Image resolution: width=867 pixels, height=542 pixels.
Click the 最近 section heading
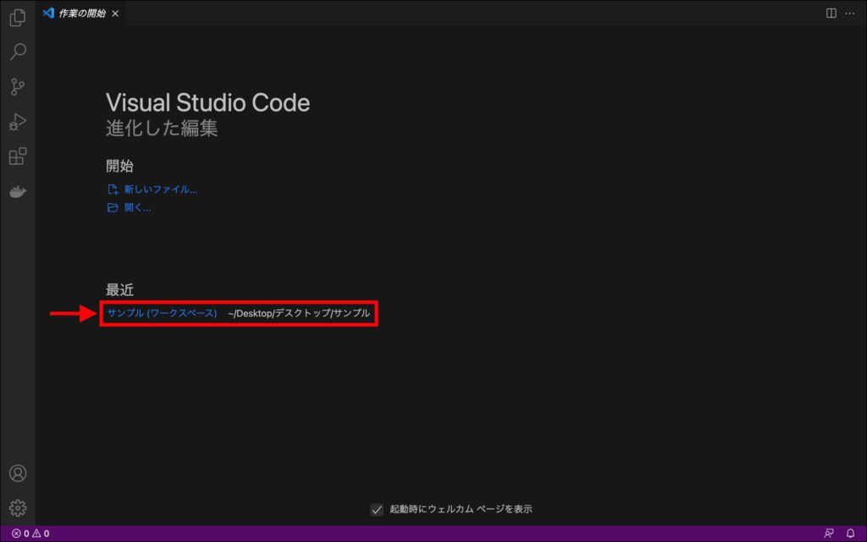[x=119, y=290]
